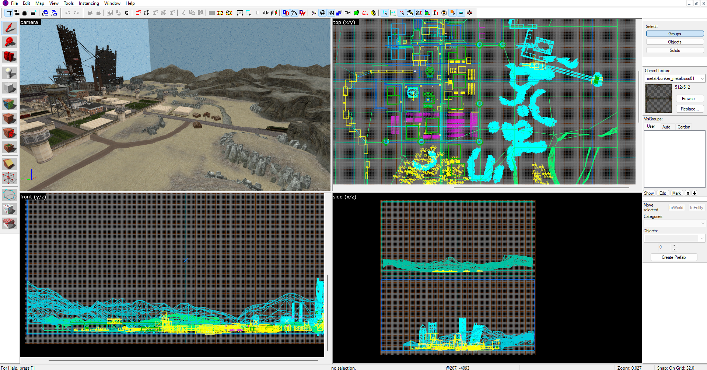707x370 pixels.
Task: Activate the Toggle Texture Application tool
Action: (10, 104)
